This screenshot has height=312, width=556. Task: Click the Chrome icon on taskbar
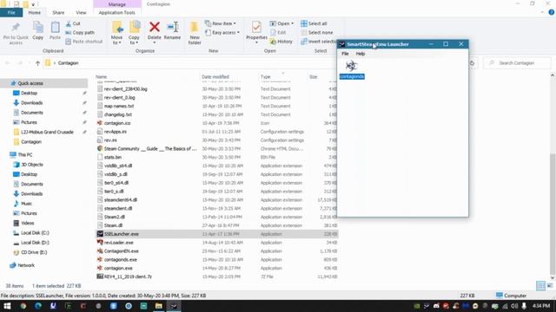(x=23, y=306)
